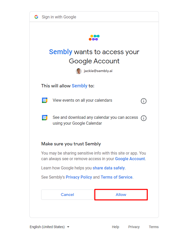Open the English (United States) language dropdown
185x234 pixels.
pyautogui.click(x=49, y=227)
